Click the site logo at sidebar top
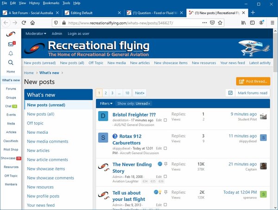Viewport: 278px width, 210px height. (10, 34)
